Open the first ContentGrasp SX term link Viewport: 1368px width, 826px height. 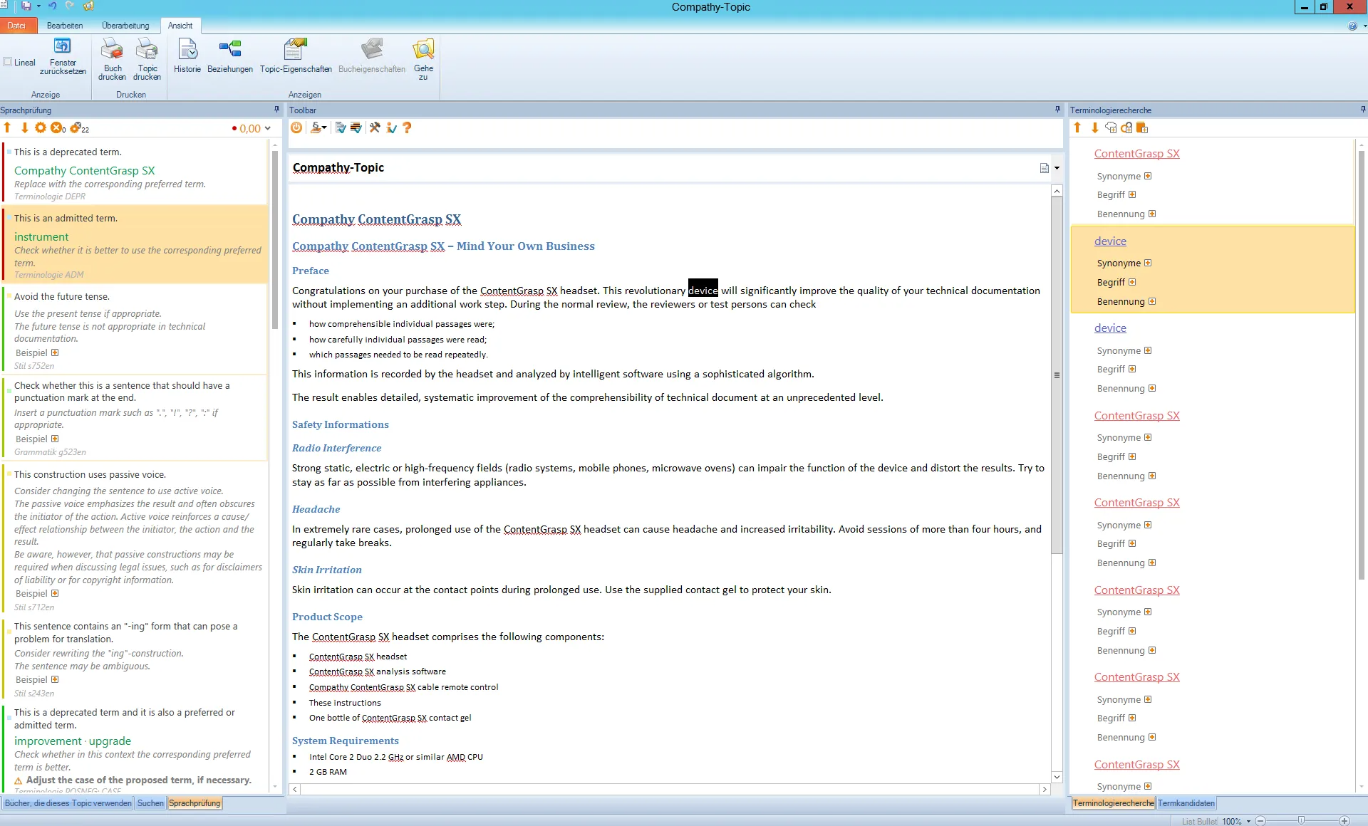coord(1136,154)
